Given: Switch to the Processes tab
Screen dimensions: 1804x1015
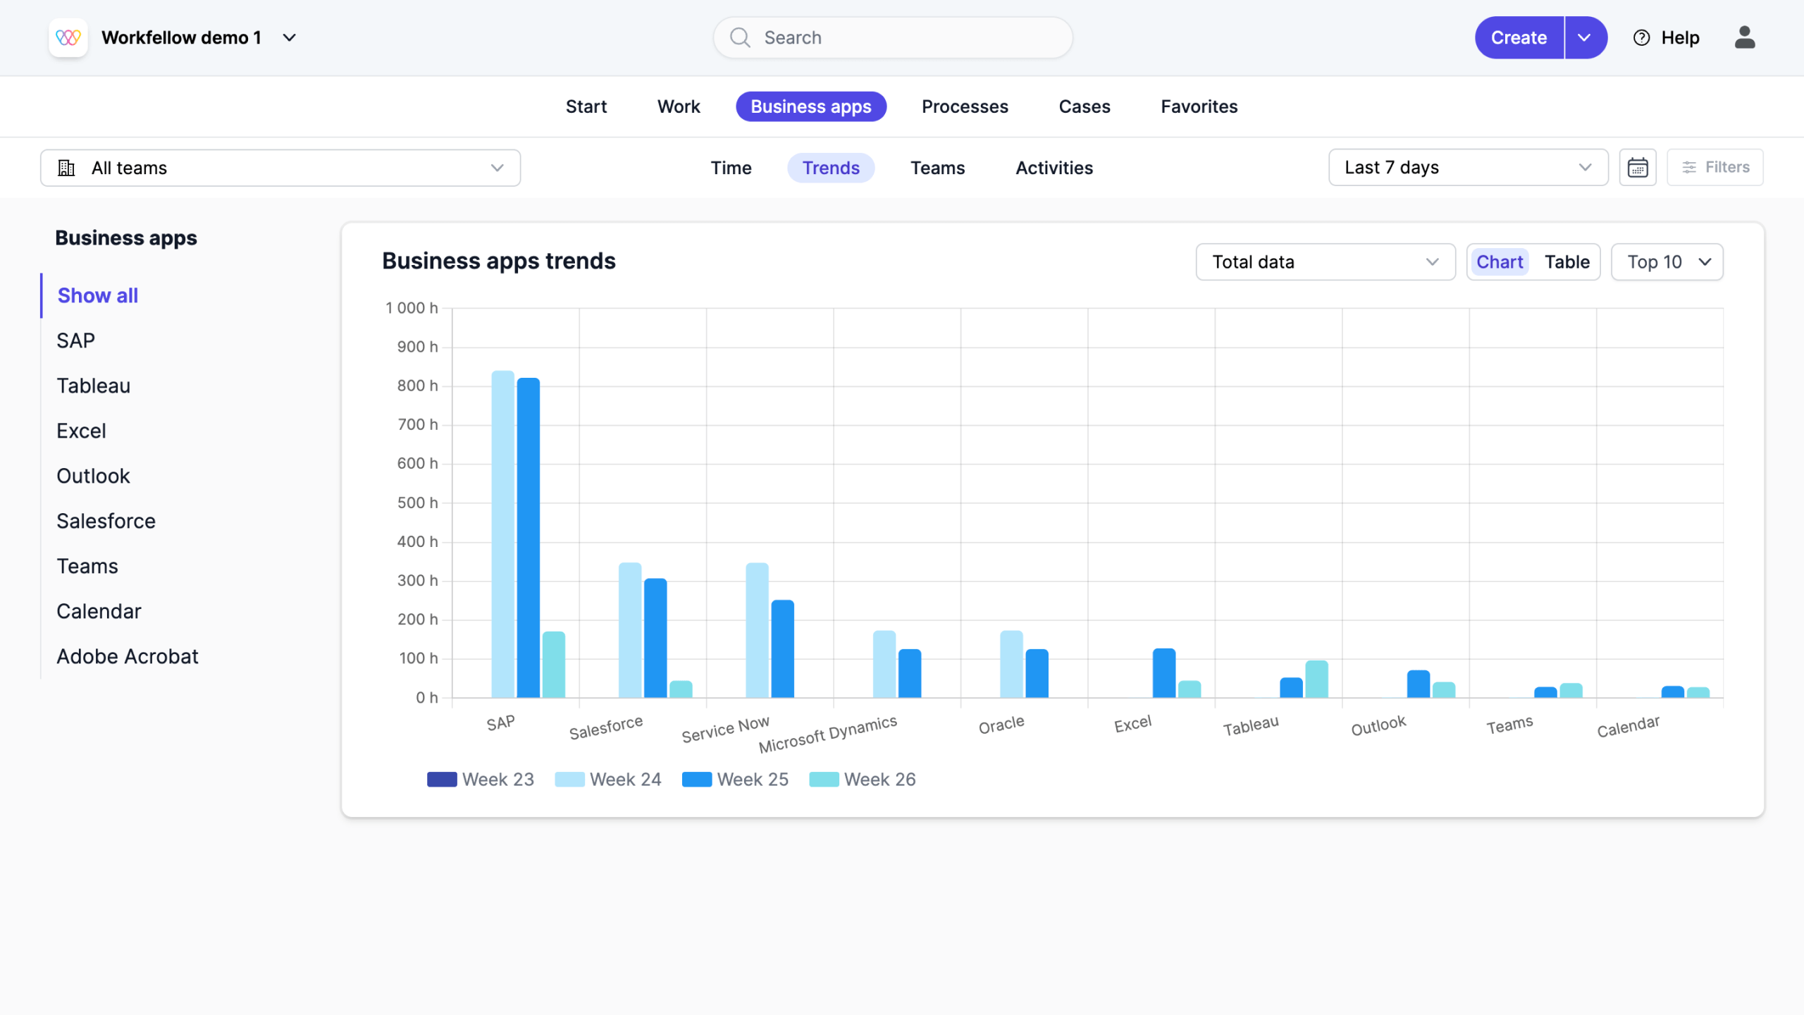Looking at the screenshot, I should click(965, 106).
